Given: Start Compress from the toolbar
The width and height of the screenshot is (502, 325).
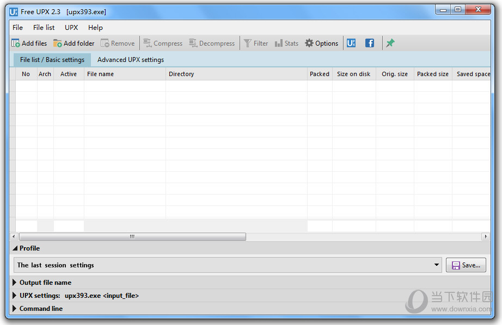Looking at the screenshot, I should (x=163, y=43).
